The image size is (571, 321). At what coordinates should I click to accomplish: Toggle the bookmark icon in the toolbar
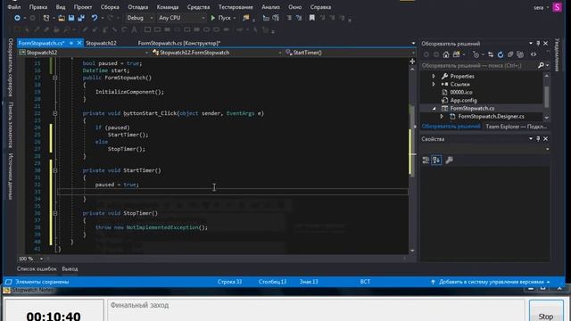[x=311, y=18]
